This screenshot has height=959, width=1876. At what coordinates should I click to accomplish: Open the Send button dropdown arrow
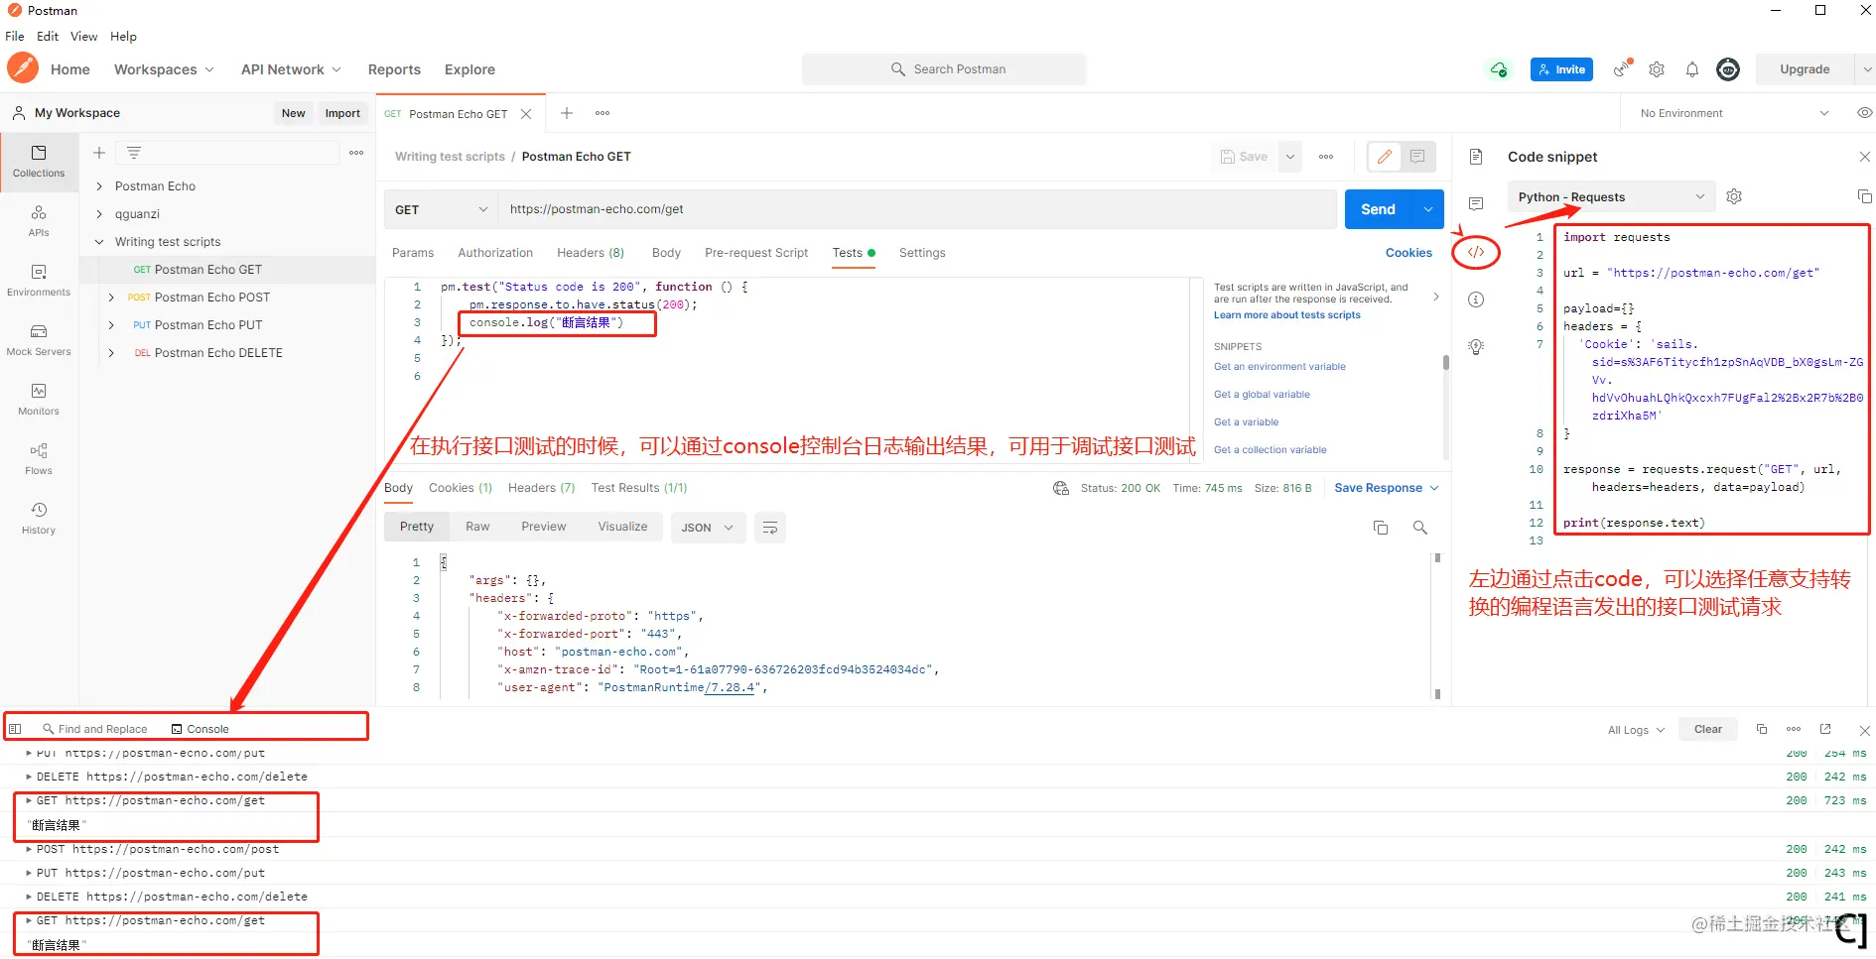(1427, 209)
